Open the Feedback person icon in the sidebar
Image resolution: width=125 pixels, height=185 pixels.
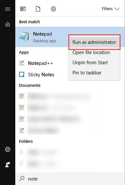tap(8, 165)
